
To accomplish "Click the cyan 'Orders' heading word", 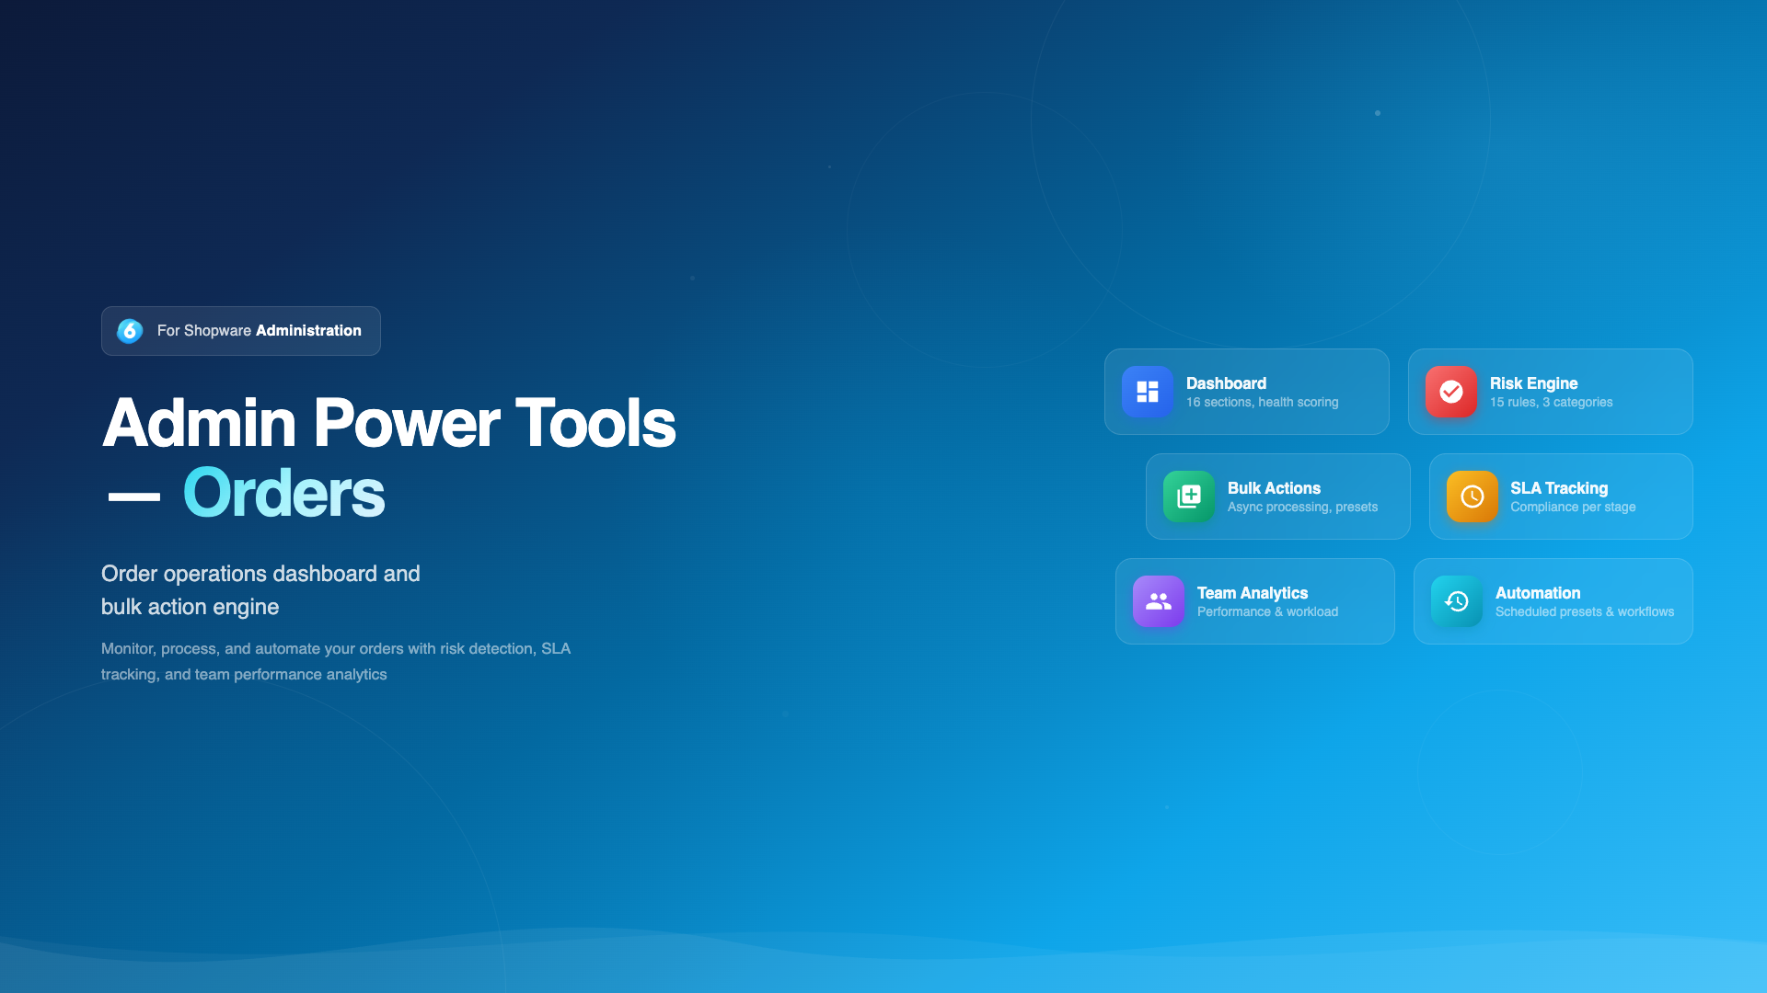I will coord(283,493).
